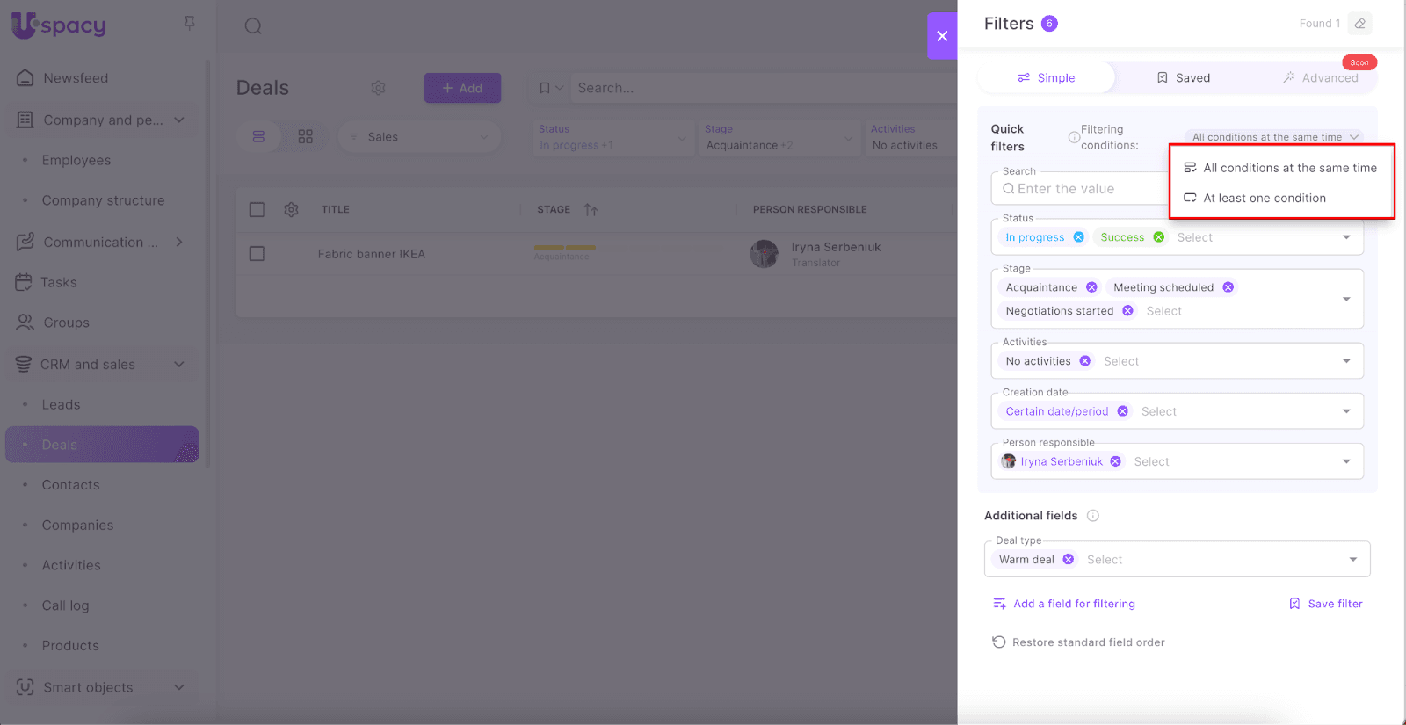Expand the Creation date dropdown

[x=1346, y=411]
